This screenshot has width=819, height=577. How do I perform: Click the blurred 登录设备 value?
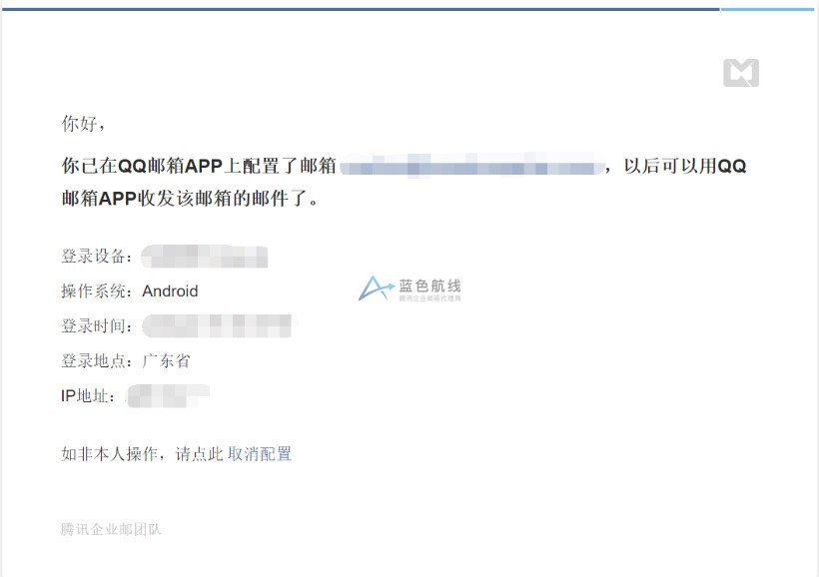(204, 257)
